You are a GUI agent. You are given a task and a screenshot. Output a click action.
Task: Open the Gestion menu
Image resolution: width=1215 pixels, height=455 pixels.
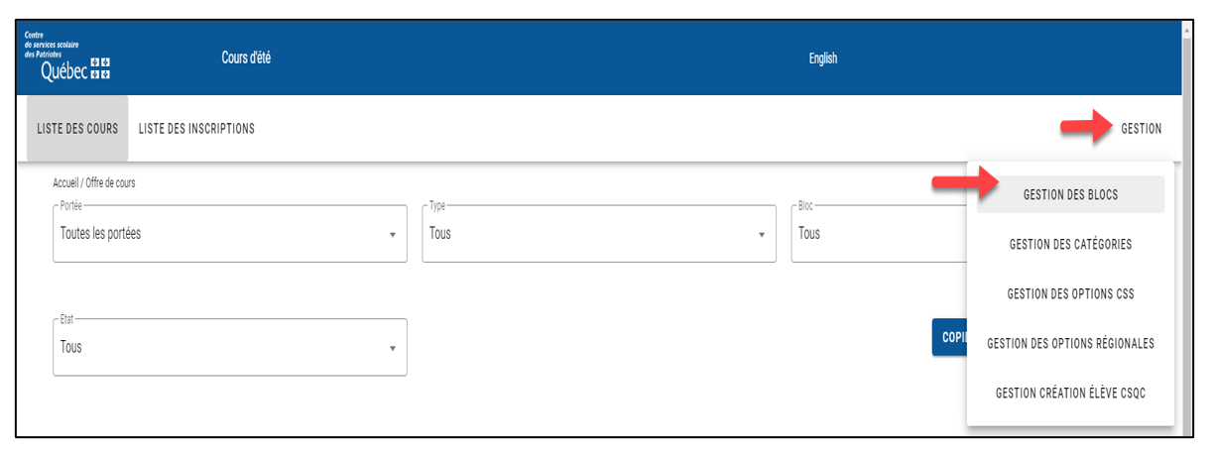(x=1141, y=129)
